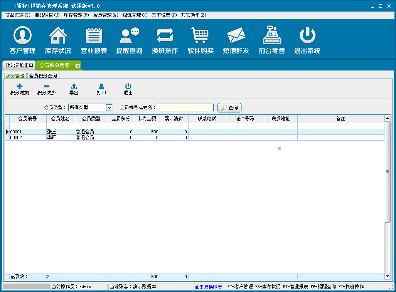Click the 退出系统 power icon

[x=307, y=36]
